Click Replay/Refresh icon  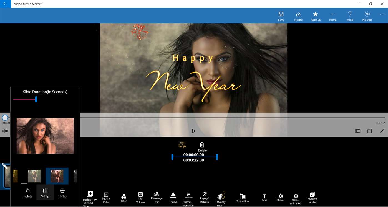(x=205, y=198)
